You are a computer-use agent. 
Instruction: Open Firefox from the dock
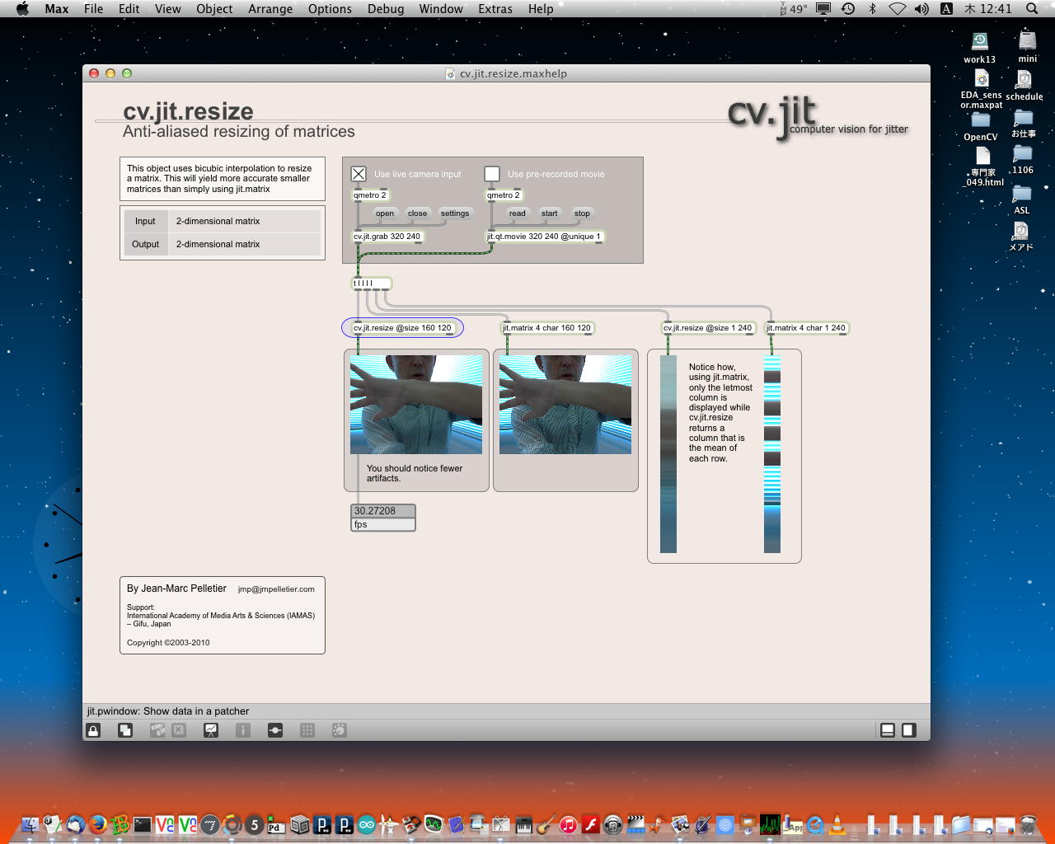tap(98, 823)
